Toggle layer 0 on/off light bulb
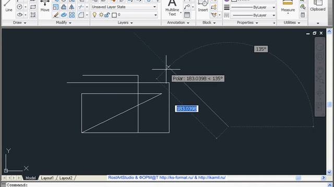 tap(94, 15)
